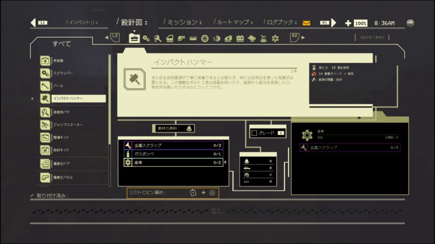Select the car door category filter icon
435x244 pixels.
click(x=169, y=39)
